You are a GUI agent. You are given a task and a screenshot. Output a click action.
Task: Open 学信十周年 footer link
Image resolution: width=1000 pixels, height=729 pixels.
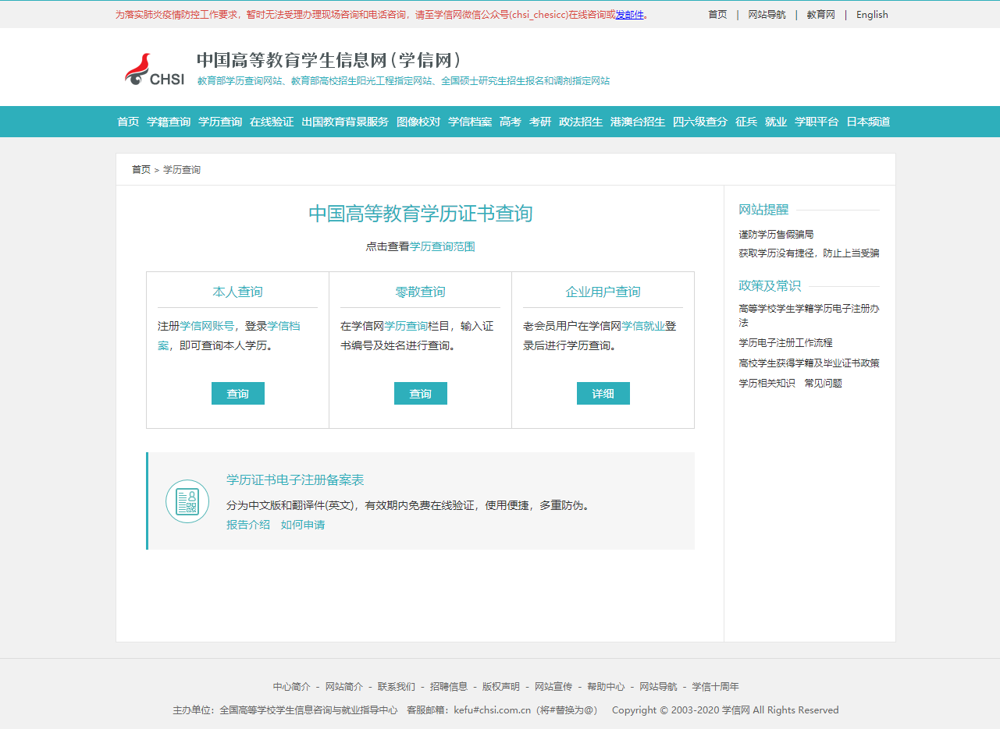click(715, 687)
